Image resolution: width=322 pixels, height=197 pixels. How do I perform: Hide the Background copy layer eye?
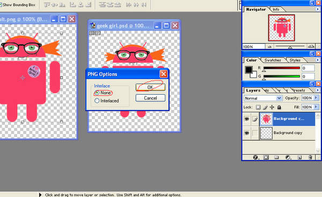tap(247, 133)
